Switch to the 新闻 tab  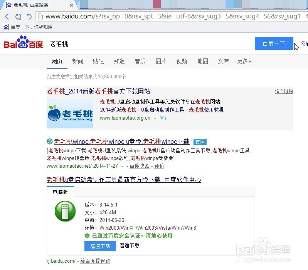(77, 61)
